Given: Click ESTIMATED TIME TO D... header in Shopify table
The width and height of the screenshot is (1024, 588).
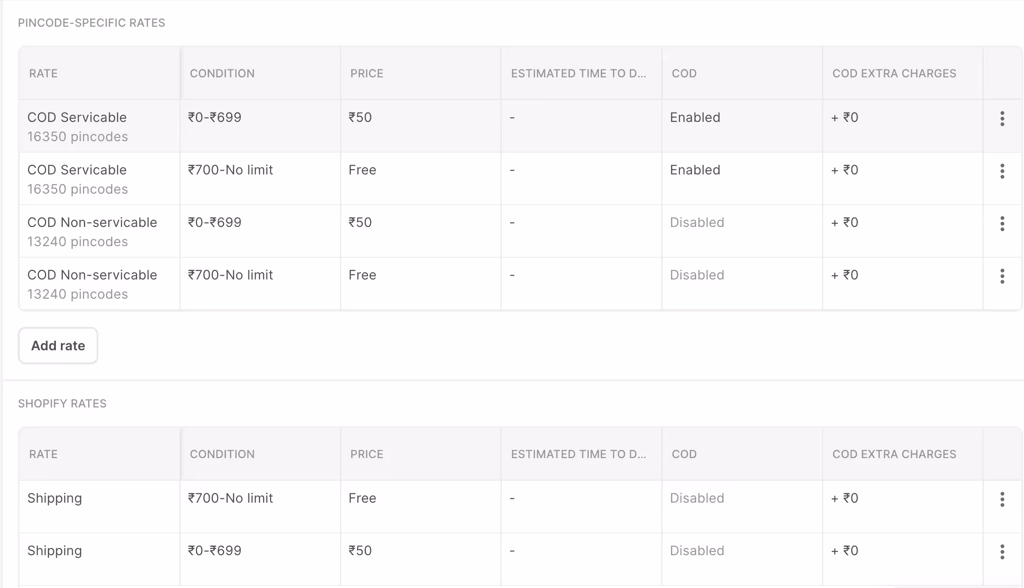Looking at the screenshot, I should [579, 454].
